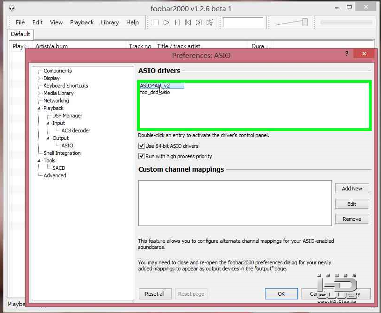
Task: Confirm preferences with OK button
Action: click(281, 294)
